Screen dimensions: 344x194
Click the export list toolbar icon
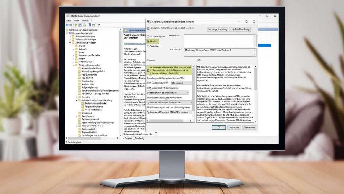(x=85, y=25)
